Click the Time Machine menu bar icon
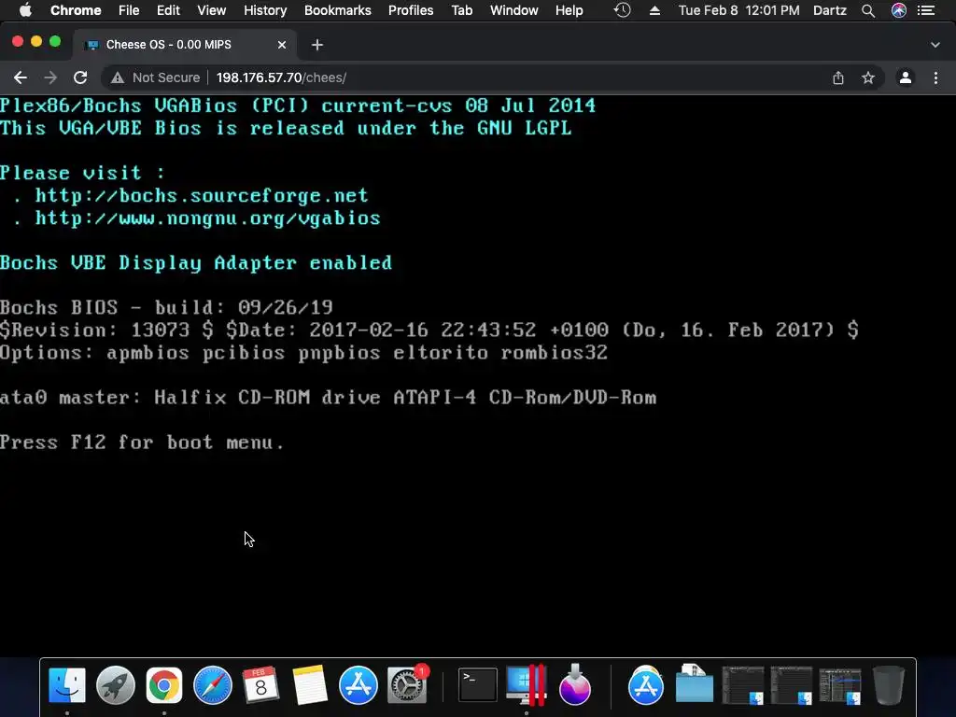The height and width of the screenshot is (717, 956). click(x=622, y=10)
